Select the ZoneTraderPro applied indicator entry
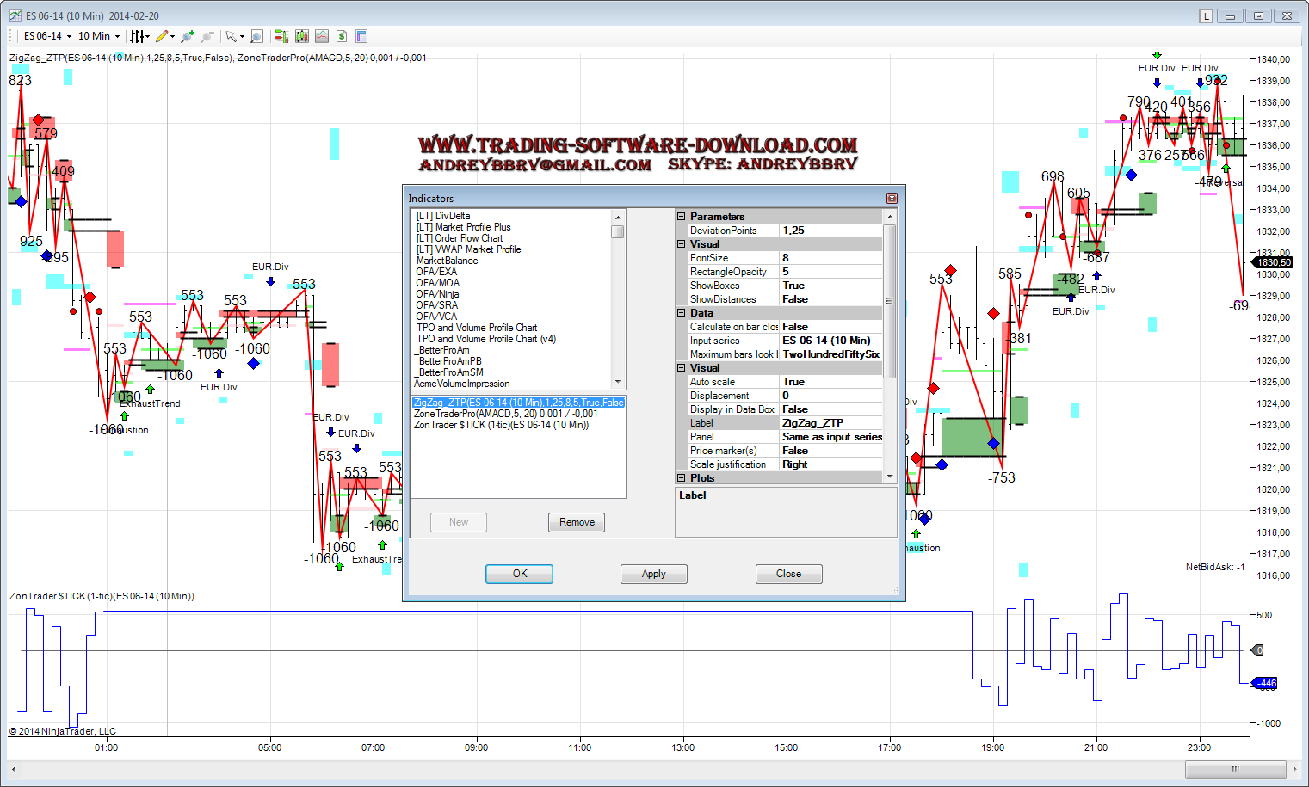This screenshot has width=1309, height=787. pyautogui.click(x=505, y=414)
